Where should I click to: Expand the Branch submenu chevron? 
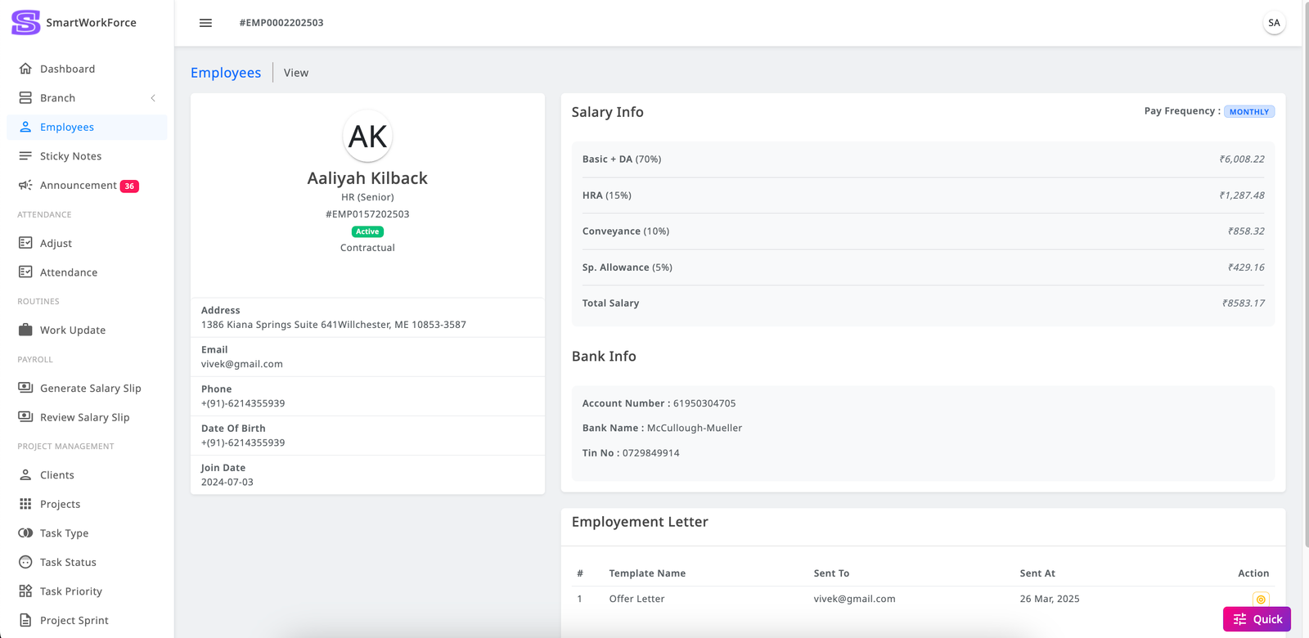[153, 98]
